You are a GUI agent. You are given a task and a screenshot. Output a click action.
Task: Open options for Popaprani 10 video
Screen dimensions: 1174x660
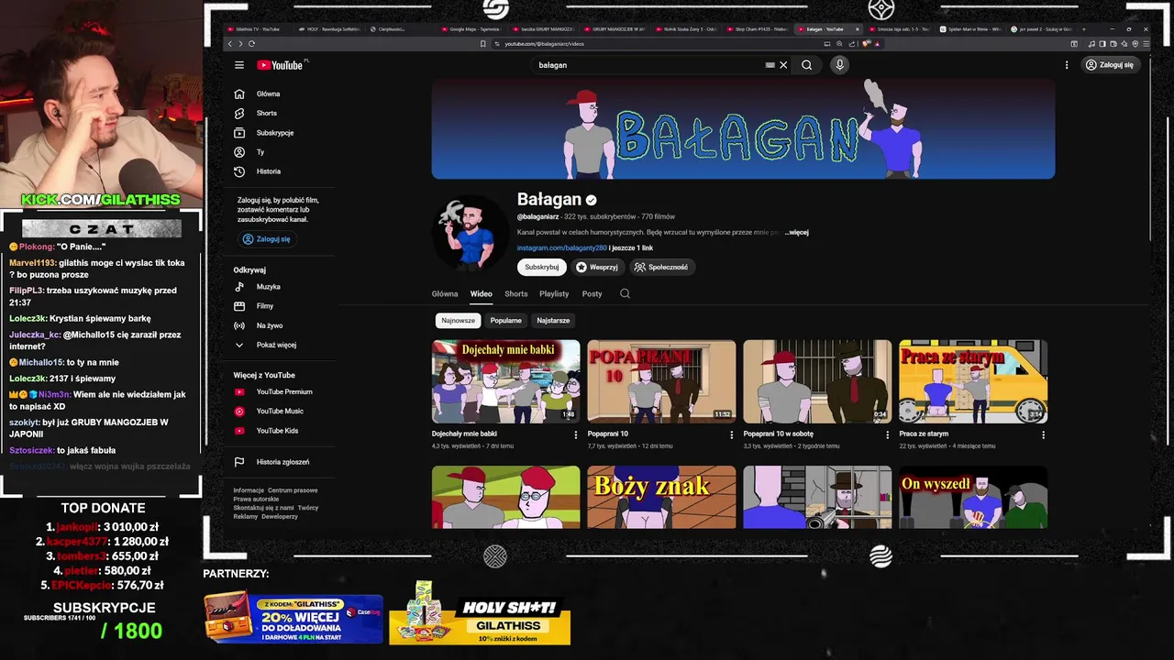(732, 434)
